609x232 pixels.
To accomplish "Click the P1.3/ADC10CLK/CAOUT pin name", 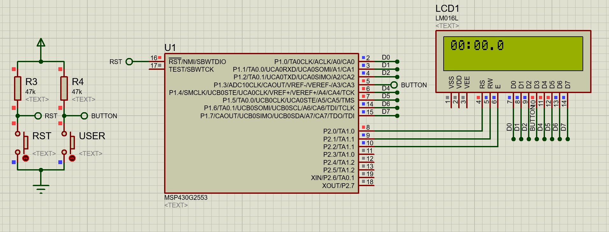I will pyautogui.click(x=284, y=85).
